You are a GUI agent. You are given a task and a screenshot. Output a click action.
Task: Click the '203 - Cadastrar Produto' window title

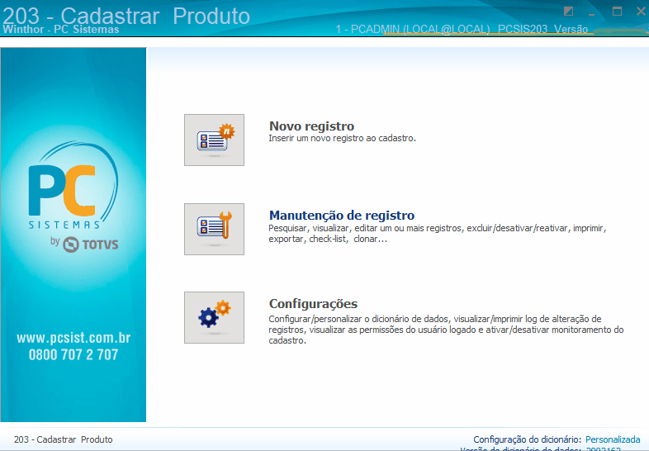coord(126,16)
